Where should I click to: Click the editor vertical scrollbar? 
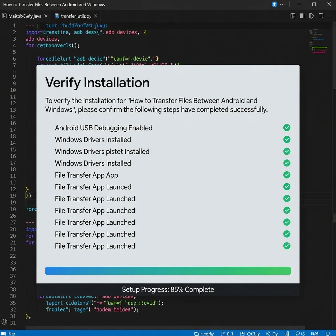334,55
